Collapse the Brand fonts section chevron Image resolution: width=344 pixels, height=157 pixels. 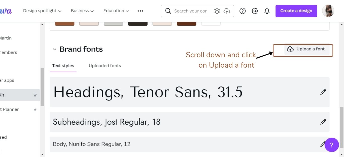tap(55, 49)
